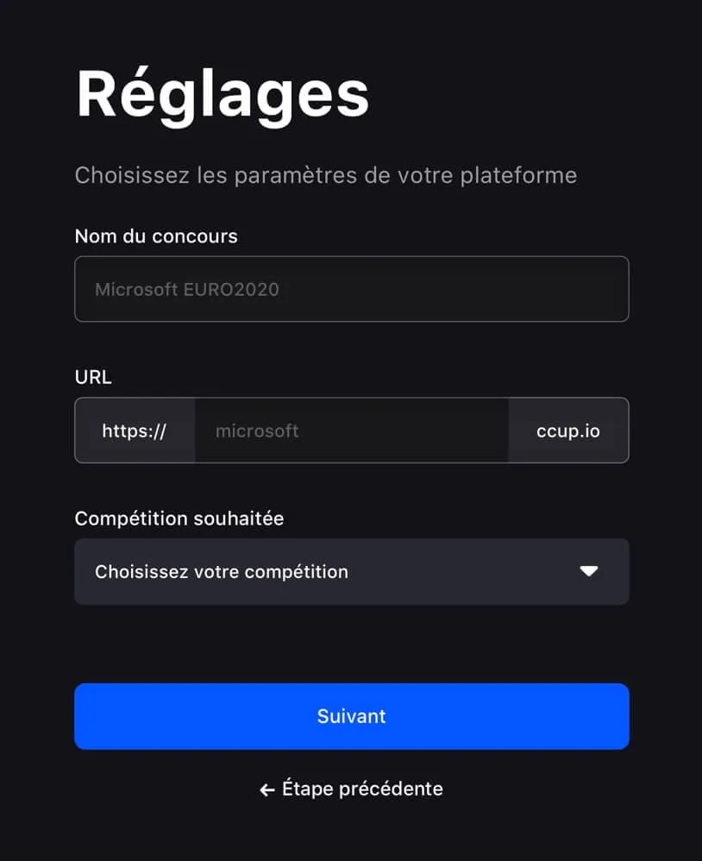702x861 pixels.
Task: Click the "Compétition souhaitée" label
Action: [179, 518]
